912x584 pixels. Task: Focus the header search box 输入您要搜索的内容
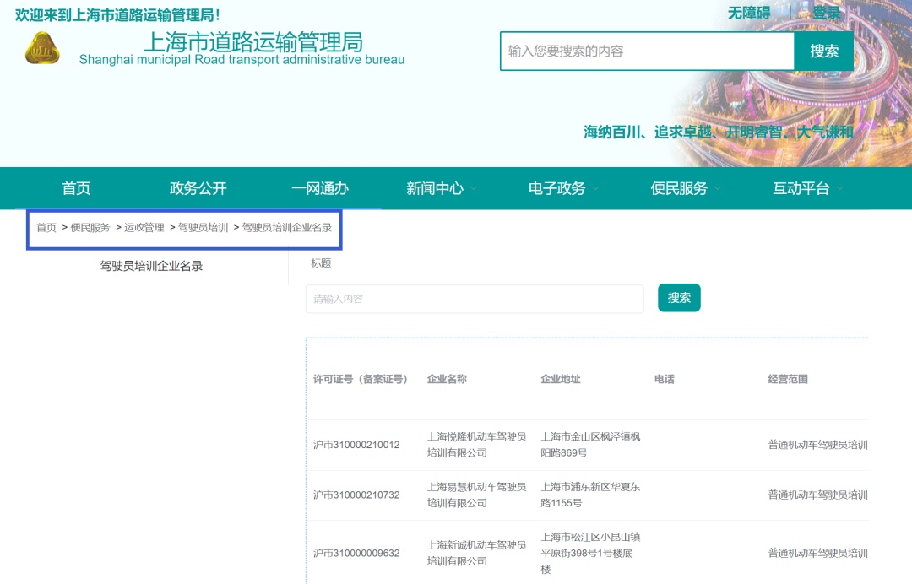click(647, 51)
